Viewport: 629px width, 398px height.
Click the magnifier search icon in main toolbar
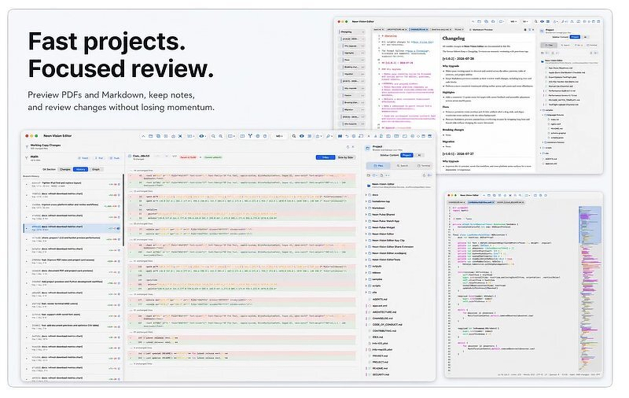293,136
